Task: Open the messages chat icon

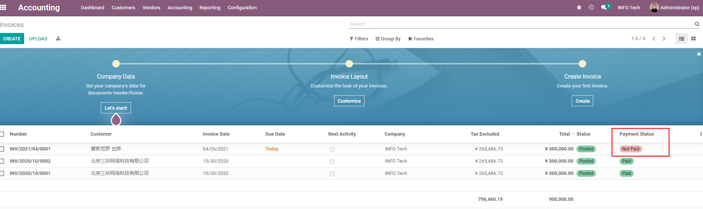Action: click(604, 7)
